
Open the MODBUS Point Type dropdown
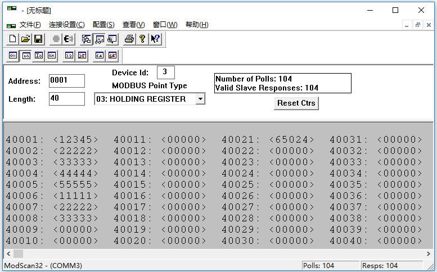point(200,99)
